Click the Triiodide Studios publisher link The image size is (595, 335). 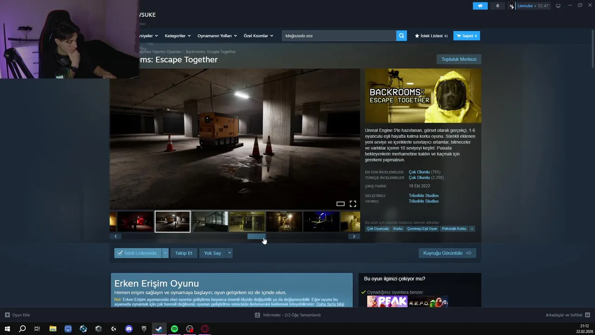[423, 201]
